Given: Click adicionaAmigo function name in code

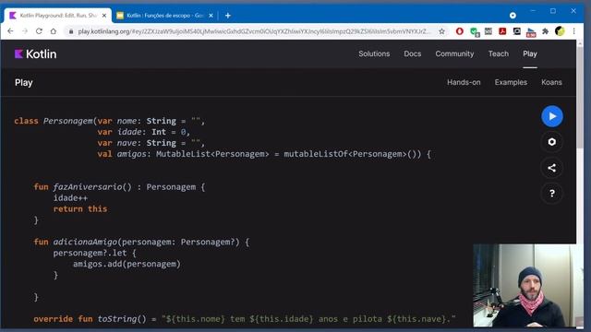Looking at the screenshot, I should coord(85,242).
